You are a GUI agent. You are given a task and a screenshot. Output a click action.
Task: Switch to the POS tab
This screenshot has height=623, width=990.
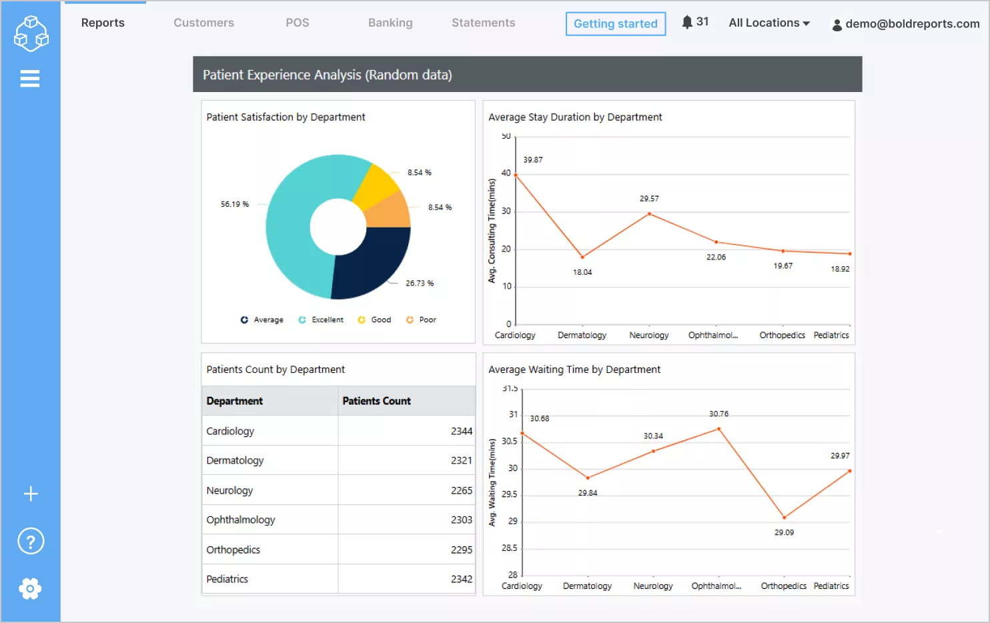[x=297, y=22]
